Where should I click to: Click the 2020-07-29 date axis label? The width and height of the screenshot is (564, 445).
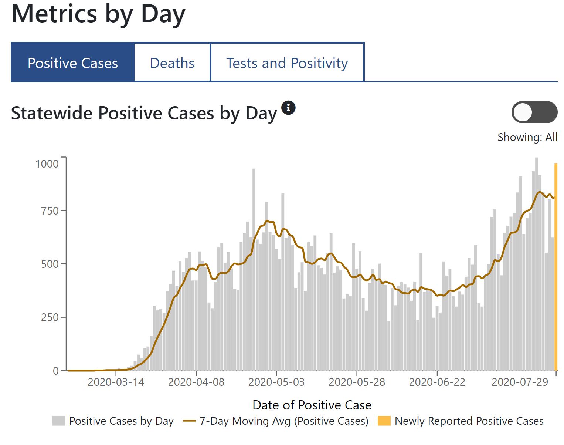[x=520, y=382]
